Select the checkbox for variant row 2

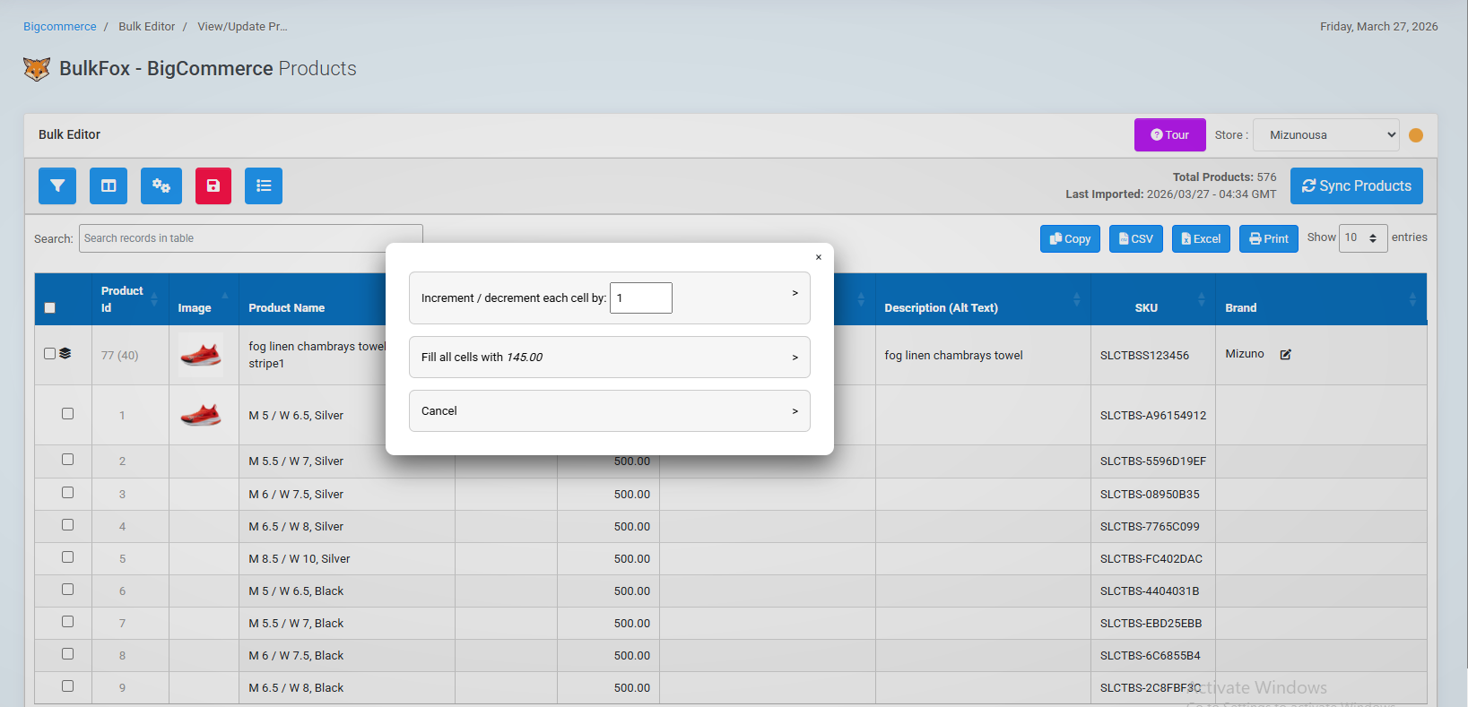pos(67,459)
